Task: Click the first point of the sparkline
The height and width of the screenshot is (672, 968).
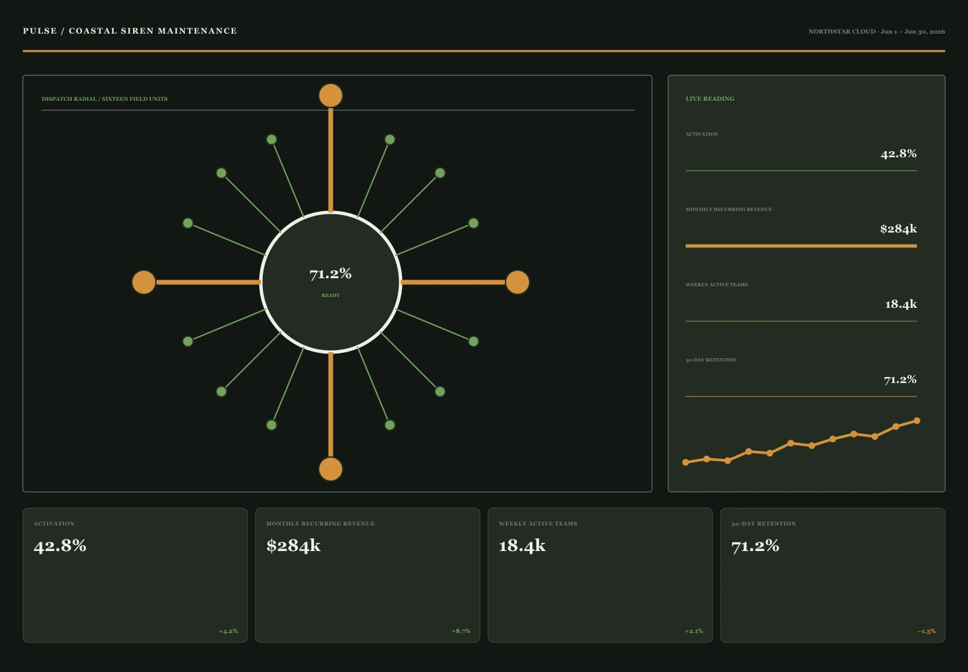Action: click(x=686, y=462)
